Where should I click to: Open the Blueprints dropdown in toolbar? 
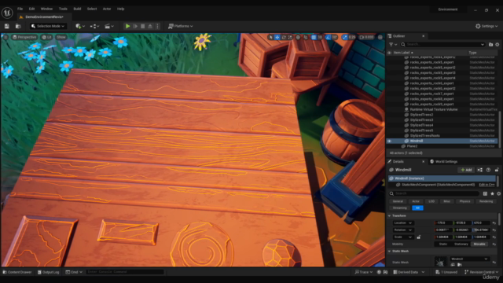point(94,26)
